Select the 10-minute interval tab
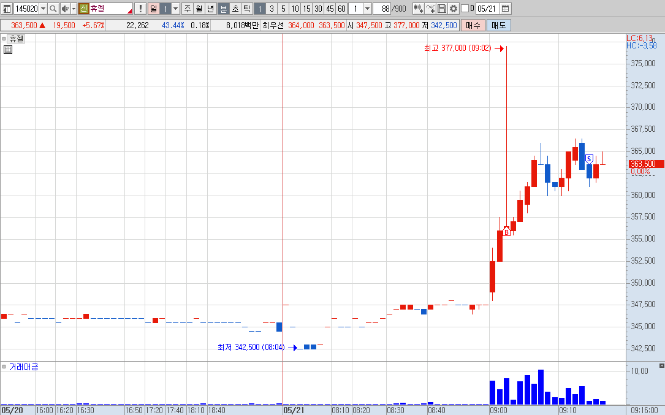Viewport: 665px width, 415px height. tap(295, 9)
